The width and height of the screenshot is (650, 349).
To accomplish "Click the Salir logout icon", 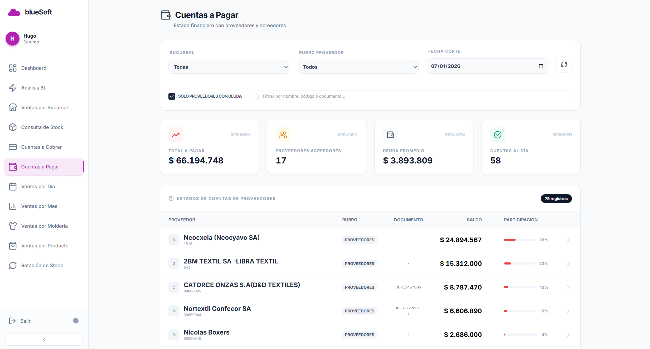I will pyautogui.click(x=12, y=321).
